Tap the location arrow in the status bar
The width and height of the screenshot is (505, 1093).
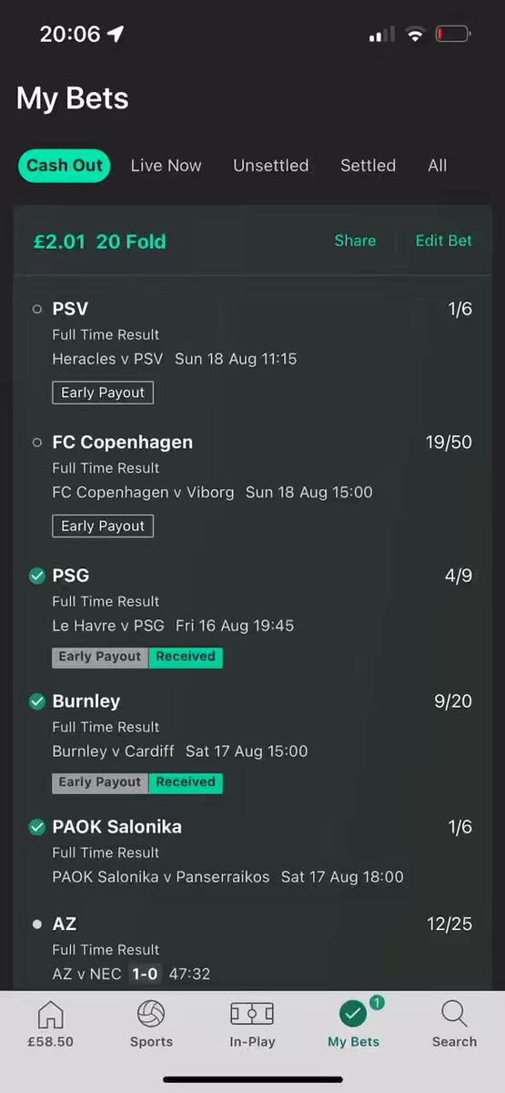pos(116,35)
